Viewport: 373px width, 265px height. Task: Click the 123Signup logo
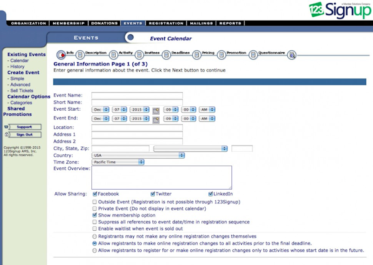point(340,10)
